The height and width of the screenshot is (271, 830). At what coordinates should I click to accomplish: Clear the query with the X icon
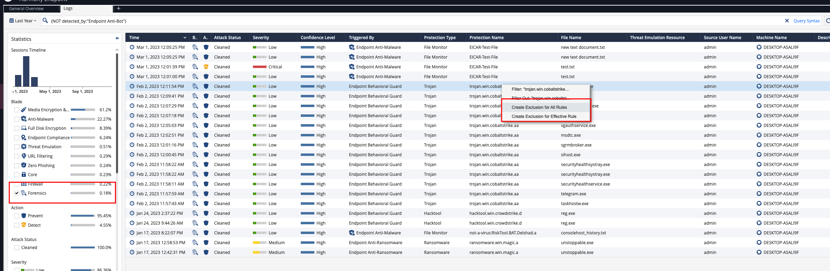(x=787, y=21)
